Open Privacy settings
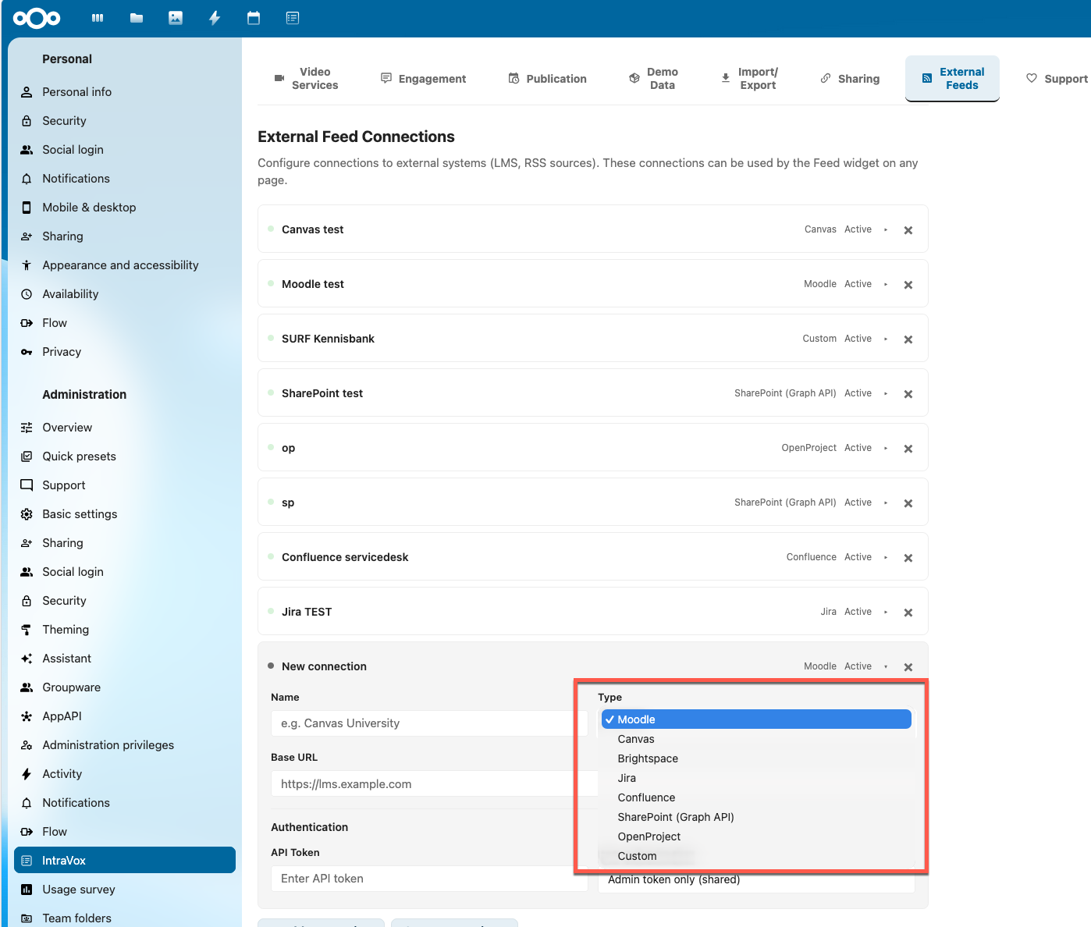This screenshot has height=927, width=1091. pyautogui.click(x=125, y=352)
